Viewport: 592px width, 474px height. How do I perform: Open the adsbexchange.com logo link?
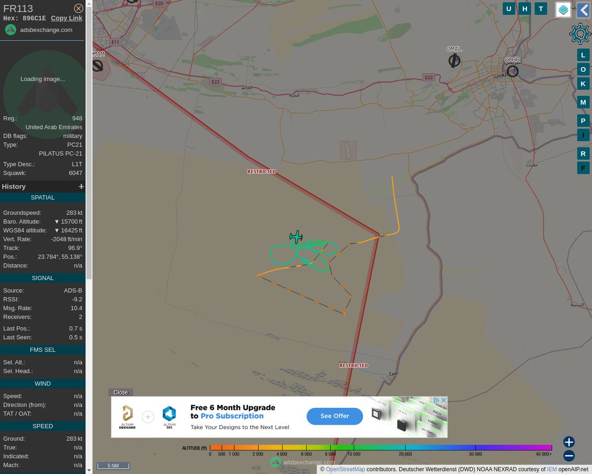coord(38,30)
